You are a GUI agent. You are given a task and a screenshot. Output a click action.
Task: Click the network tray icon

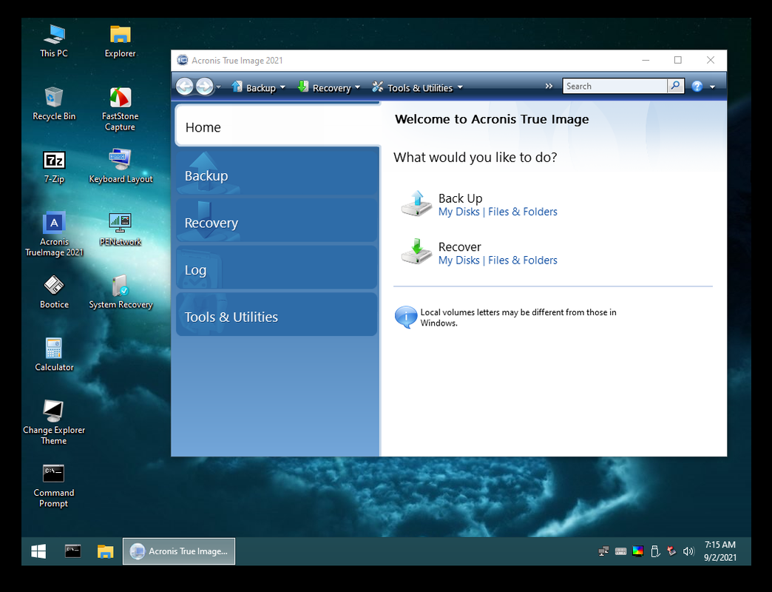603,551
